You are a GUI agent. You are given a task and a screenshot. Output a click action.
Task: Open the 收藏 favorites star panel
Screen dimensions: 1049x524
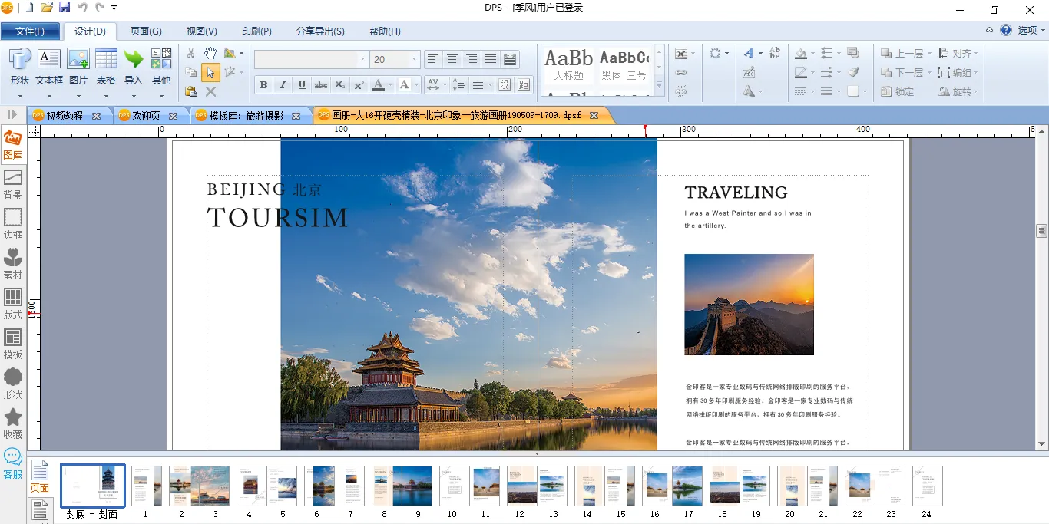pyautogui.click(x=13, y=424)
